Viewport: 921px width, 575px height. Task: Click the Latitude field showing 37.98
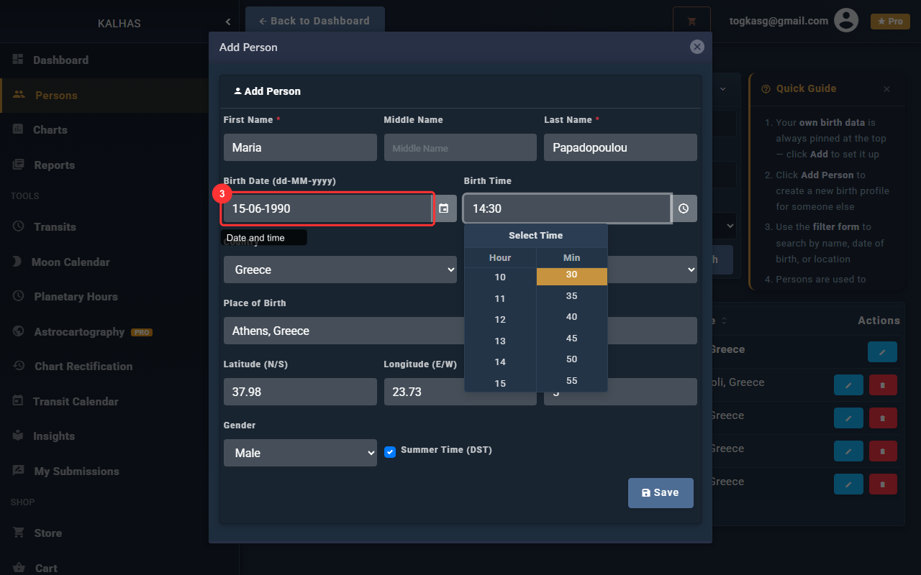(x=300, y=392)
